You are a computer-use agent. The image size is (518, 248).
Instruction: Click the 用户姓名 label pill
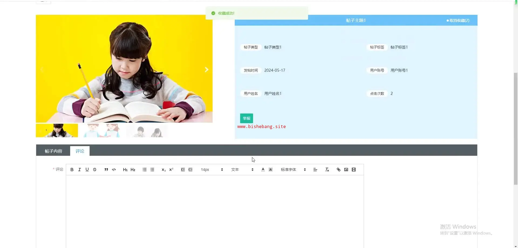pyautogui.click(x=251, y=94)
